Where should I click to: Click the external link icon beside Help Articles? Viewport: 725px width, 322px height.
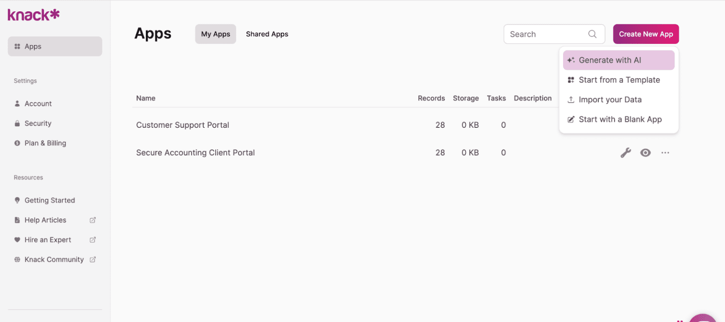point(93,220)
